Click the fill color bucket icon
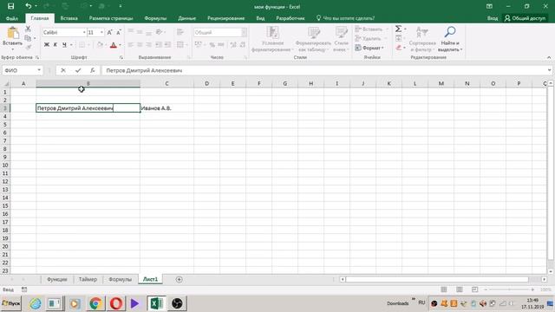The image size is (555, 312). [x=101, y=44]
